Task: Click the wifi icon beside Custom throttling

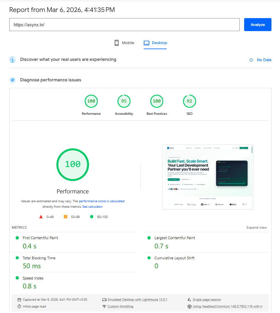Action: [104, 306]
